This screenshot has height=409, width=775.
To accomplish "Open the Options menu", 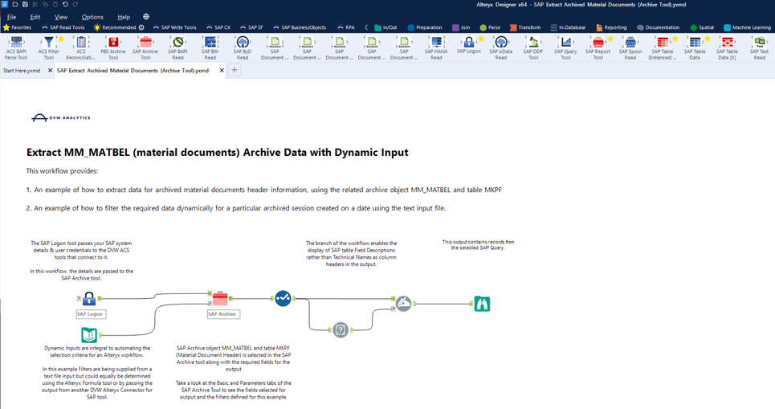I will 92,17.
